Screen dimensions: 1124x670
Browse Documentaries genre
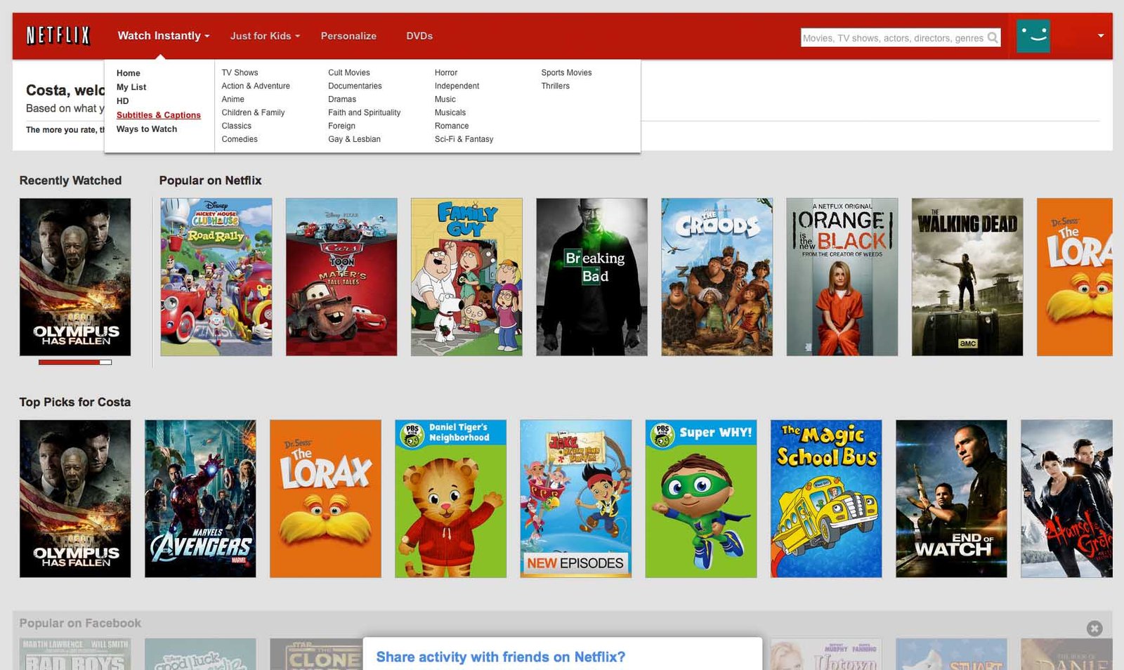point(355,86)
